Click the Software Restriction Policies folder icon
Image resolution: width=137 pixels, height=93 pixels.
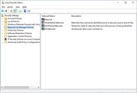click(x=5, y=33)
